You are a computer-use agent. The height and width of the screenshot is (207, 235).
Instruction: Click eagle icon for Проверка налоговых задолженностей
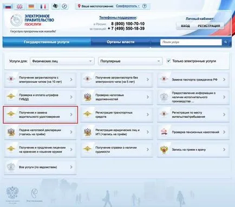[x=87, y=97]
